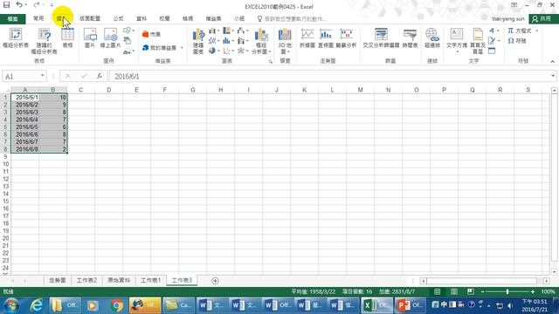Image resolution: width=559 pixels, height=314 pixels.
Task: Switch to the Data (資料) tab
Action: click(x=141, y=18)
